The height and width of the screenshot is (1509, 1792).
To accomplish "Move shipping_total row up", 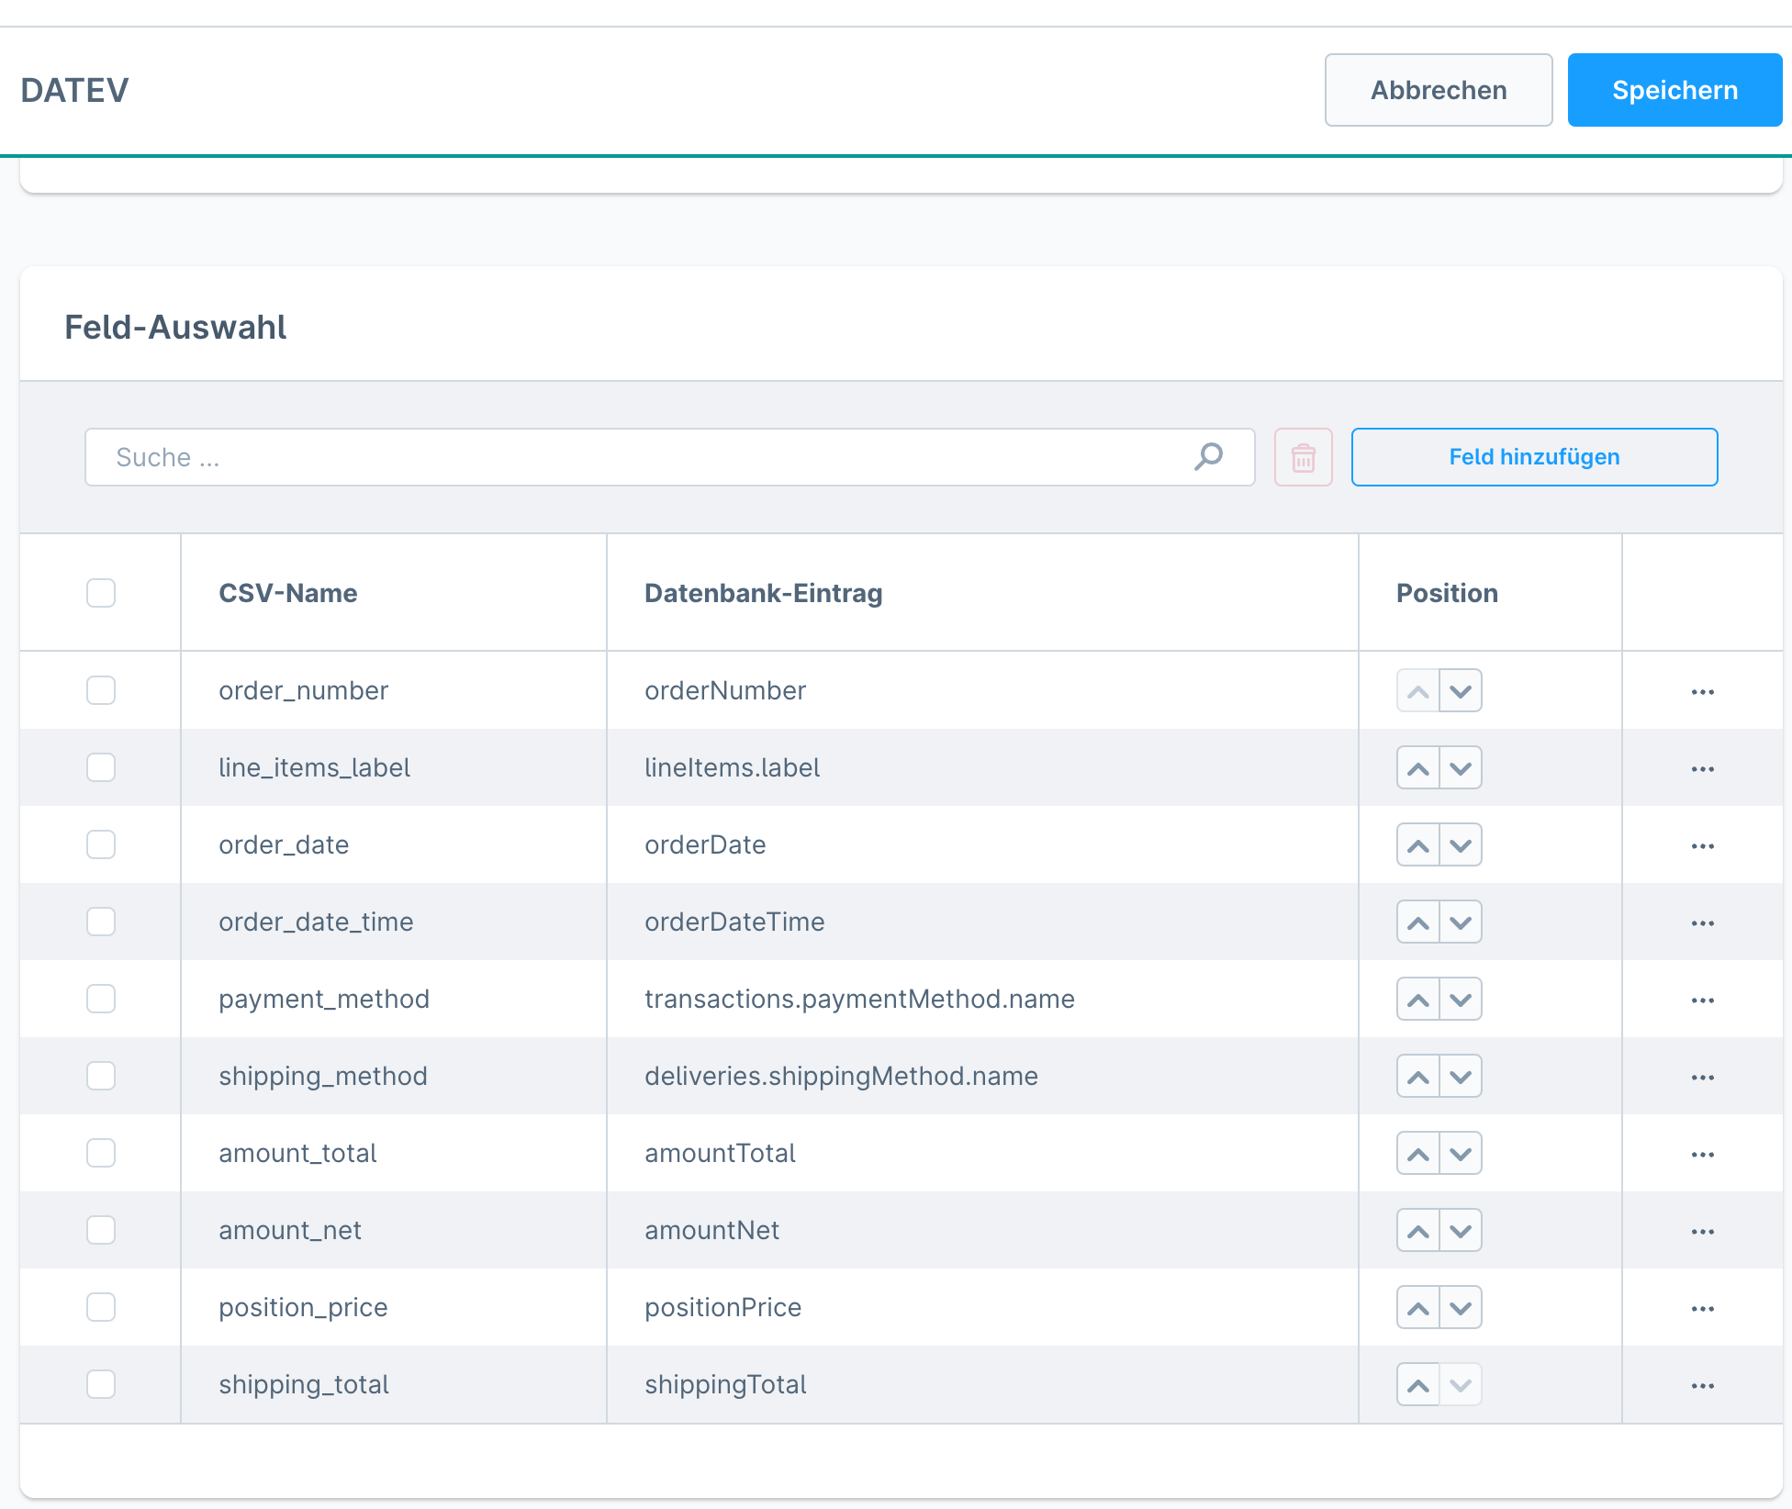I will [1417, 1384].
